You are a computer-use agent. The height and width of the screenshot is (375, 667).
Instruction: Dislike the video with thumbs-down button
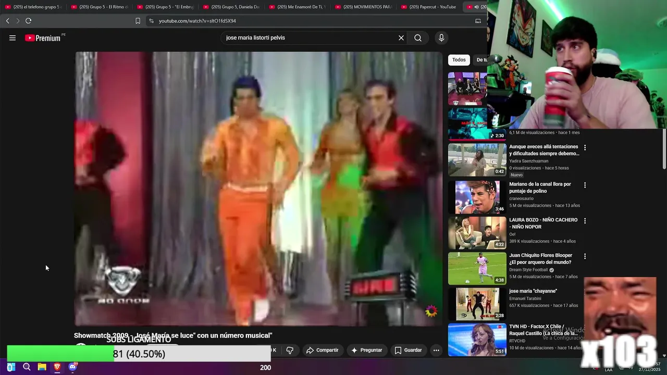point(290,350)
